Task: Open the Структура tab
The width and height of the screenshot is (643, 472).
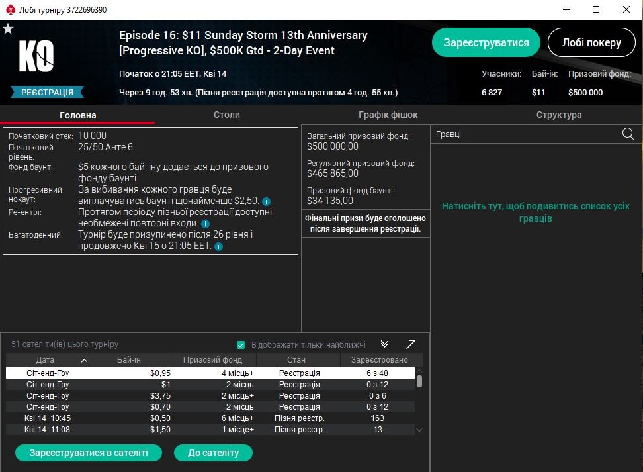Action: [x=559, y=115]
